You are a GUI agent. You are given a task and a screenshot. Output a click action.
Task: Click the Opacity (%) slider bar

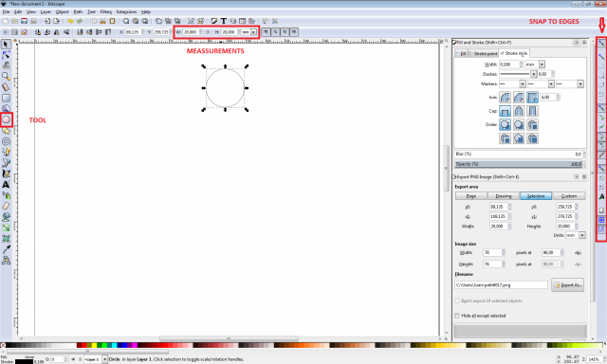tap(518, 164)
